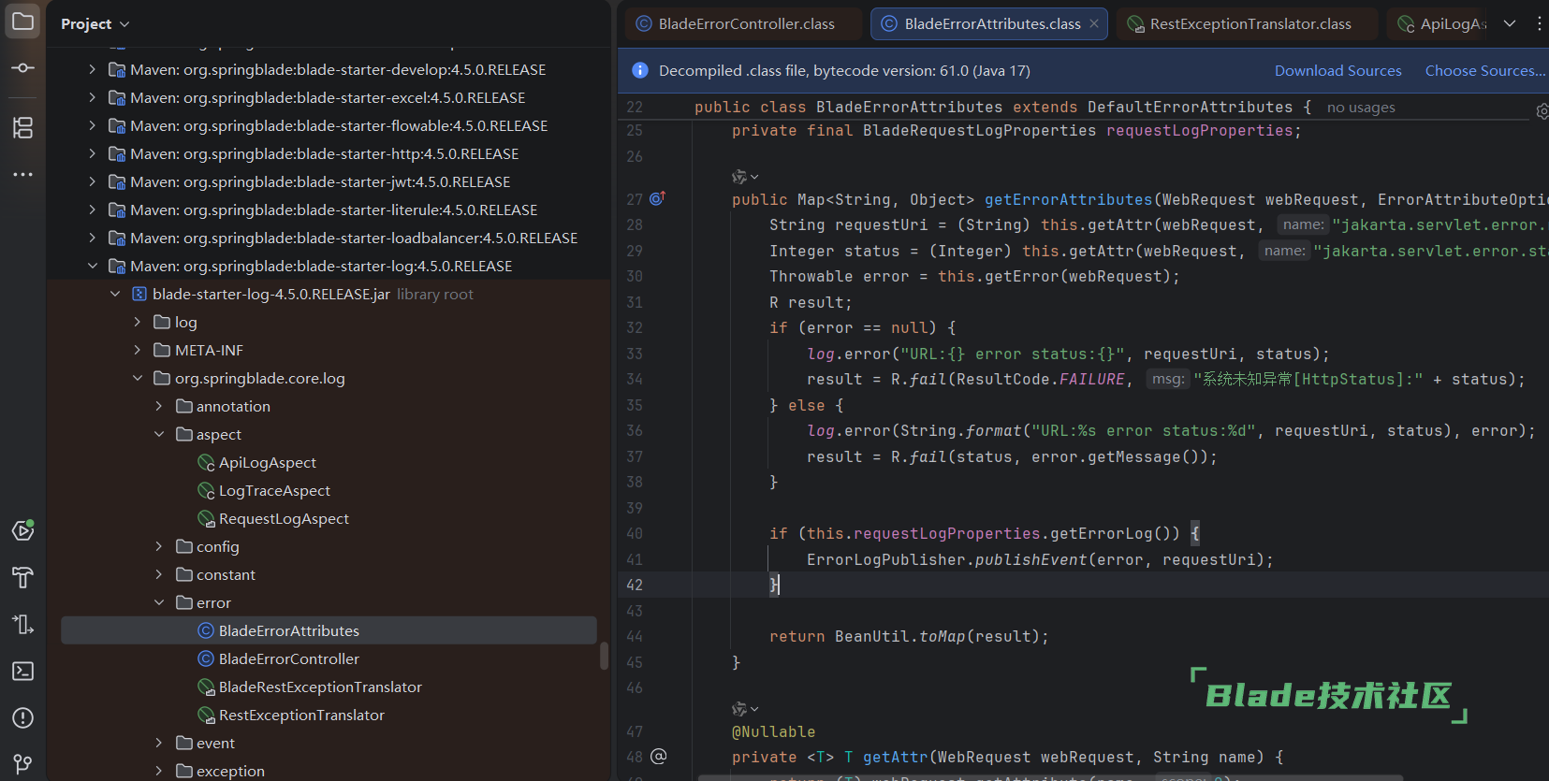Click the override gutter icon on line 27

[x=657, y=199]
